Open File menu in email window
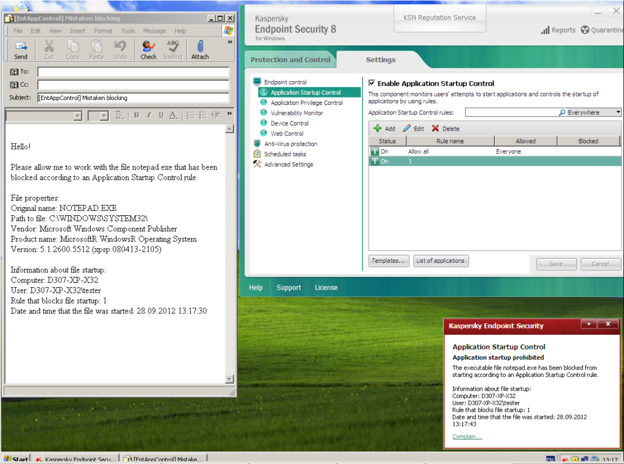The height and width of the screenshot is (464, 624). pos(18,30)
